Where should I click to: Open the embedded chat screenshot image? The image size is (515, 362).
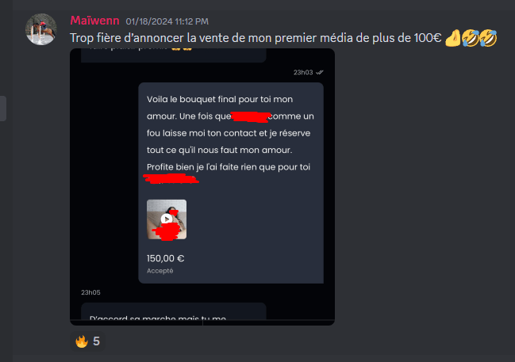point(202,187)
